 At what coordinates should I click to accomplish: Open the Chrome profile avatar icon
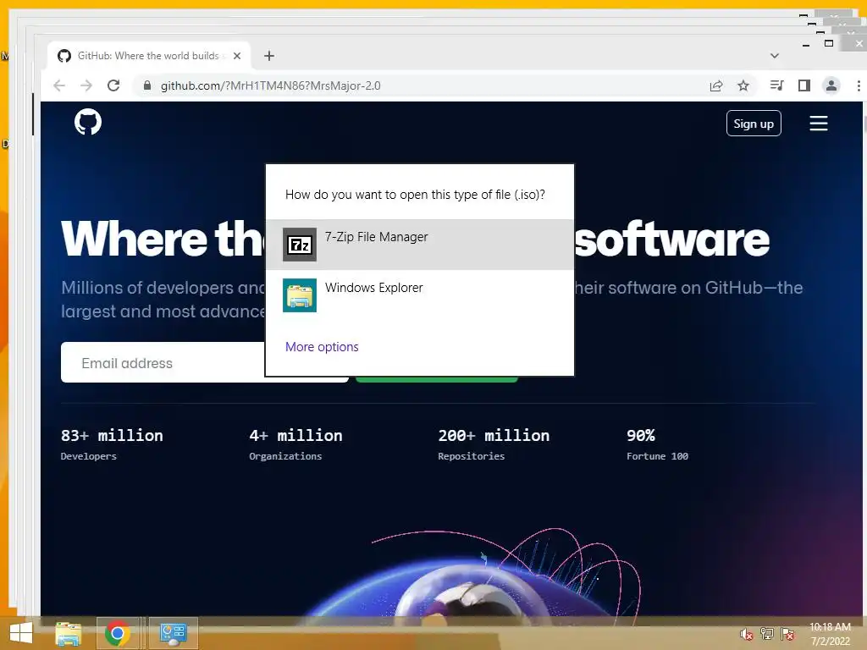point(831,85)
